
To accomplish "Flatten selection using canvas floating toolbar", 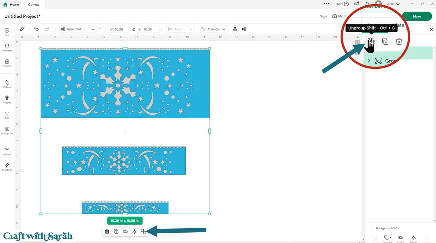I will [x=134, y=231].
